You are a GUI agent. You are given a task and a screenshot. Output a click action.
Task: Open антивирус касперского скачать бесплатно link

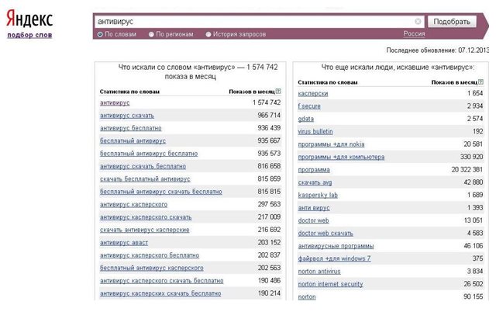pos(162,281)
